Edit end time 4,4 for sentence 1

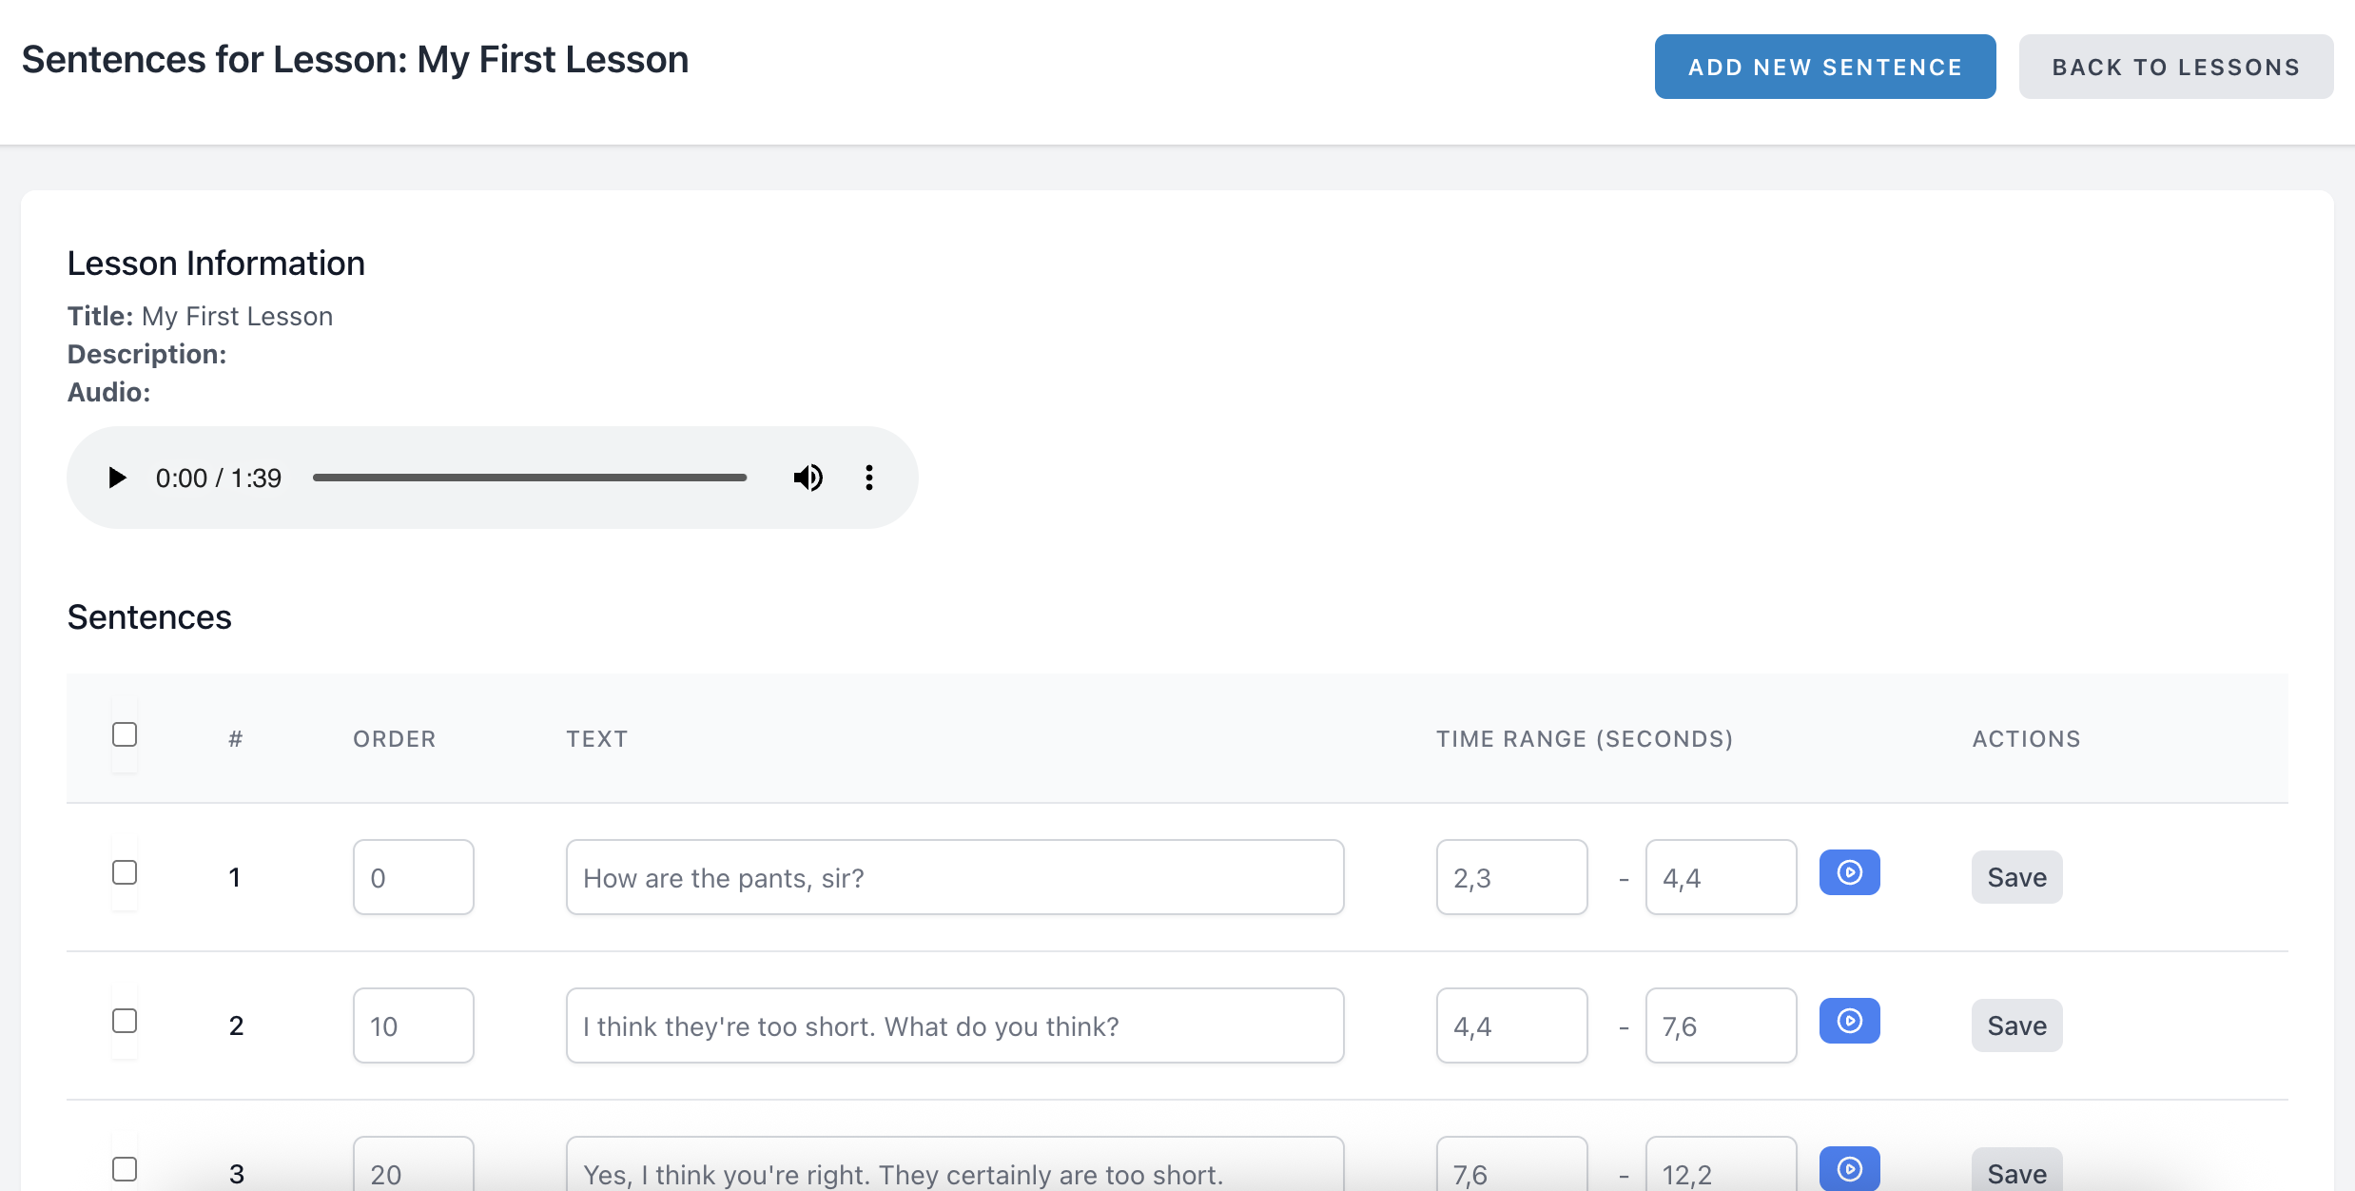click(1721, 877)
